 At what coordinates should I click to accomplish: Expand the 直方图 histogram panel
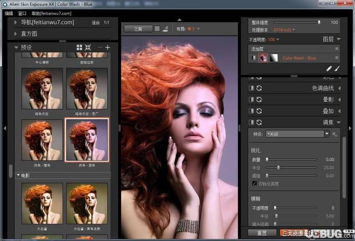(x=16, y=34)
